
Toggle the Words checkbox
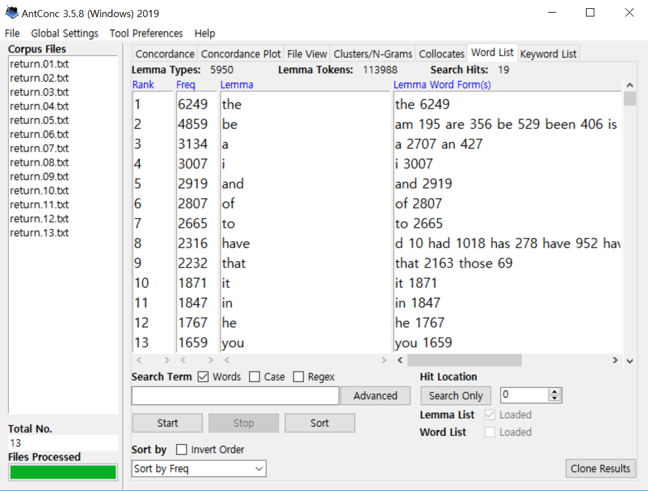pos(203,377)
